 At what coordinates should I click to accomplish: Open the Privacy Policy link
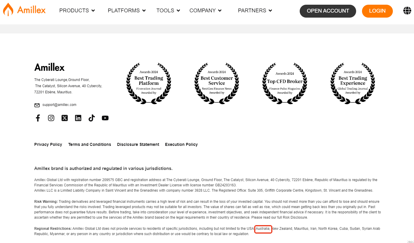tap(48, 144)
